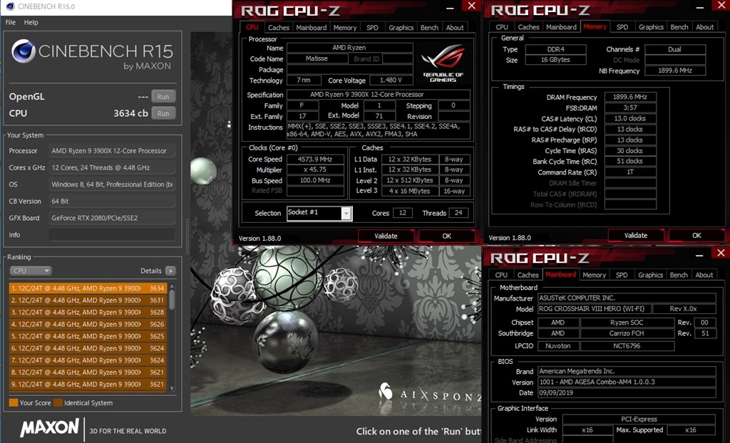This screenshot has height=443, width=730.
Task: Click the multiplier x 45.75 value
Action: click(315, 170)
